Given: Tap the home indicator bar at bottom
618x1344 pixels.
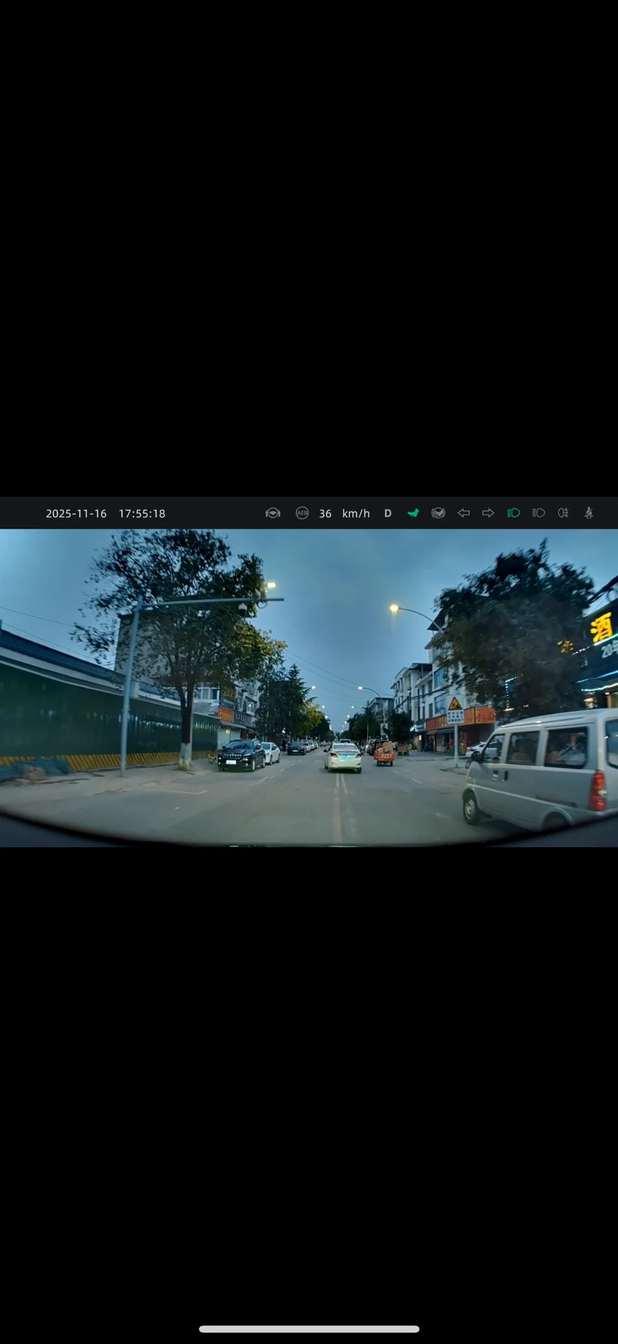Looking at the screenshot, I should tap(309, 1329).
